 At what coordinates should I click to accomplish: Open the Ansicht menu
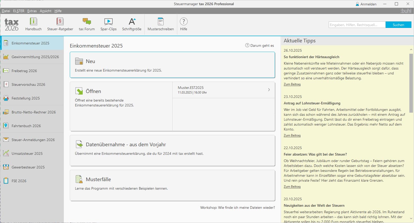[x=45, y=11]
